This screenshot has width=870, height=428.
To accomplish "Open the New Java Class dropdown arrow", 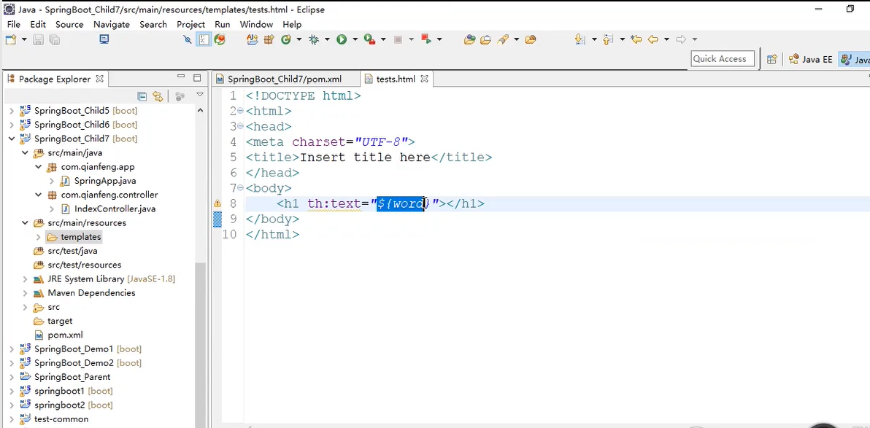I will tap(299, 39).
